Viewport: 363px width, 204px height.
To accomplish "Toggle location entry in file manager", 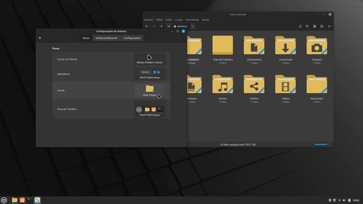I will 300,27.
